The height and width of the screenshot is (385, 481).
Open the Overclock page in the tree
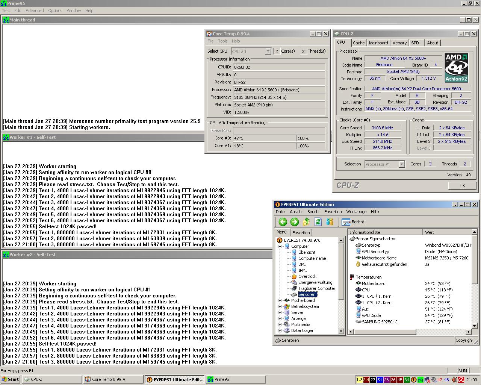[307, 276]
